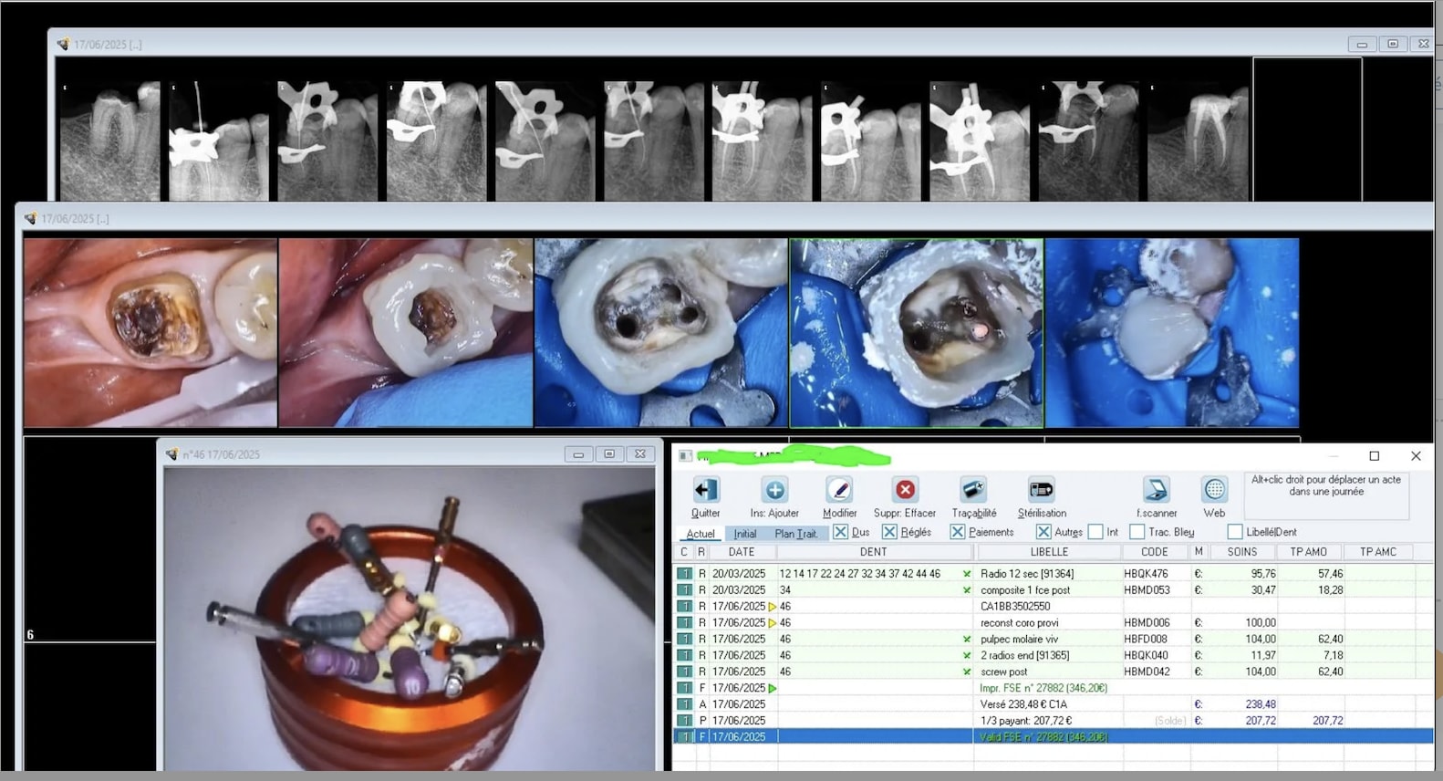The image size is (1443, 781).
Task: Open the Modifier edit tool
Action: click(x=839, y=490)
